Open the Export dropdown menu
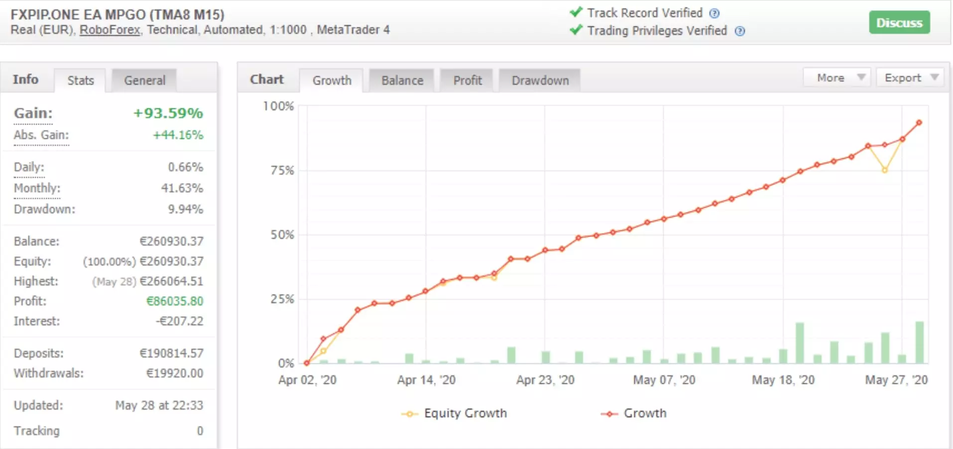 pos(910,78)
